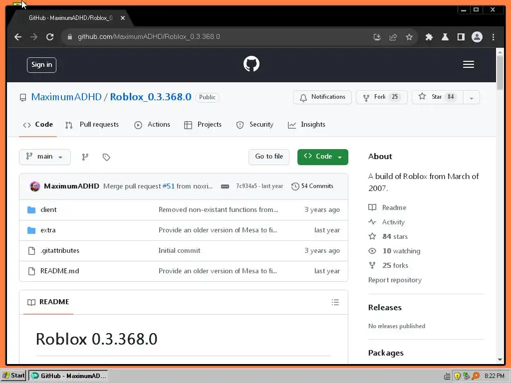Image resolution: width=511 pixels, height=383 pixels.
Task: Click the page vertical scrollbar thumb
Action: (500, 72)
